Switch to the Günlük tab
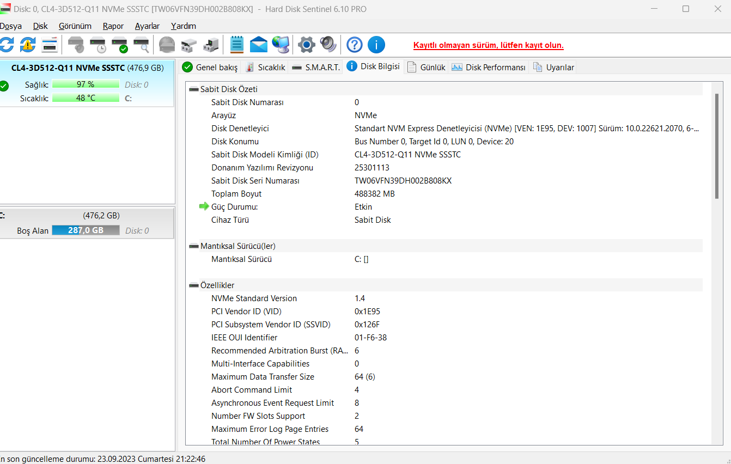This screenshot has height=464, width=731. (x=427, y=67)
